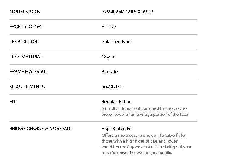
Task: Click the LENS MATERIAL label
Action: (26, 57)
